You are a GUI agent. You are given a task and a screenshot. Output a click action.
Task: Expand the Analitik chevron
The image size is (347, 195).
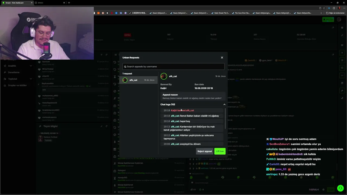(x=31, y=66)
